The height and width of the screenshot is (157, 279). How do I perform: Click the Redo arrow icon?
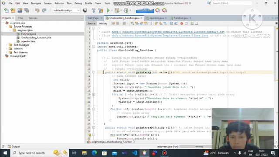(x=44, y=10)
